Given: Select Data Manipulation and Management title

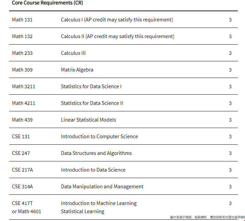Looking at the screenshot, I should (x=102, y=187).
